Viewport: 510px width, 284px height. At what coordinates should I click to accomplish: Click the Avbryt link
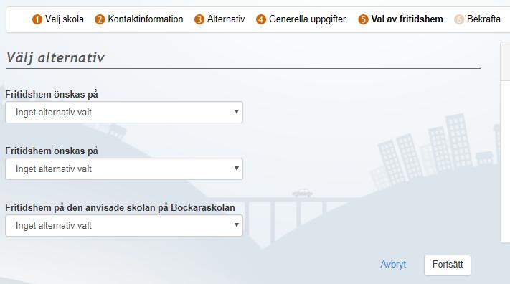click(393, 264)
